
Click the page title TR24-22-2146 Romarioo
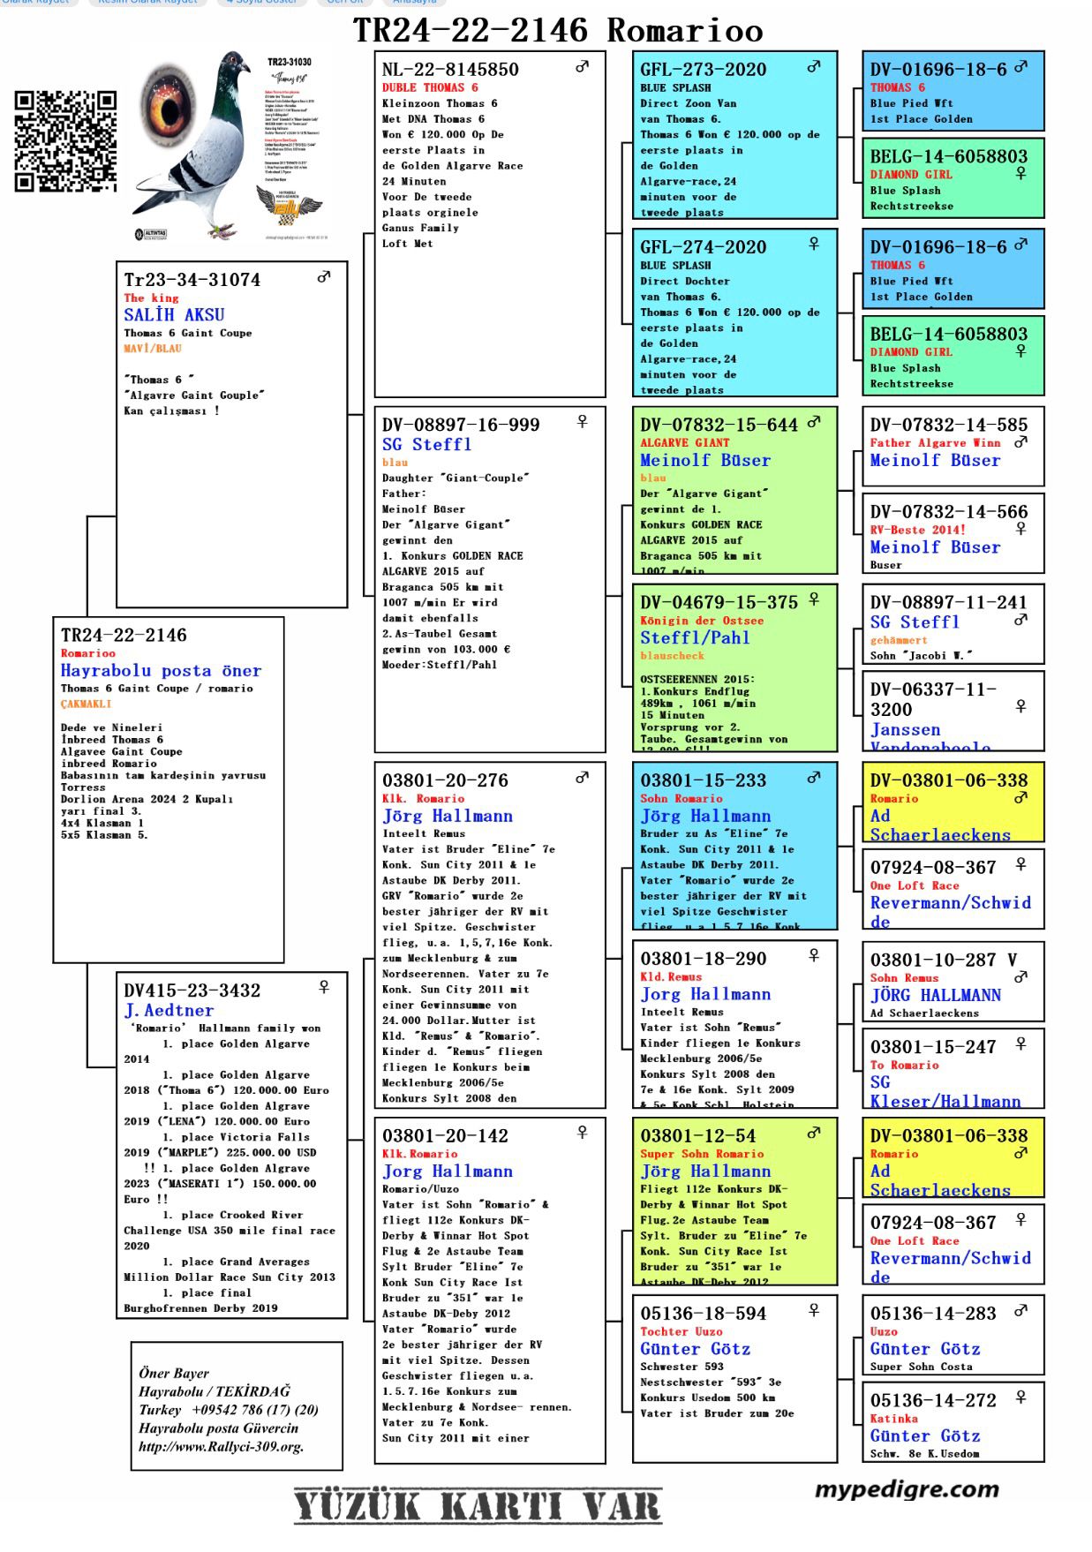558,30
